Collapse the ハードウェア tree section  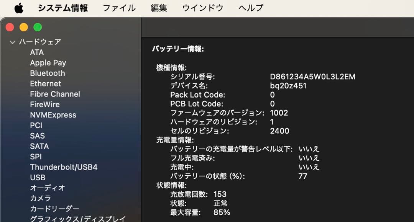click(x=12, y=42)
